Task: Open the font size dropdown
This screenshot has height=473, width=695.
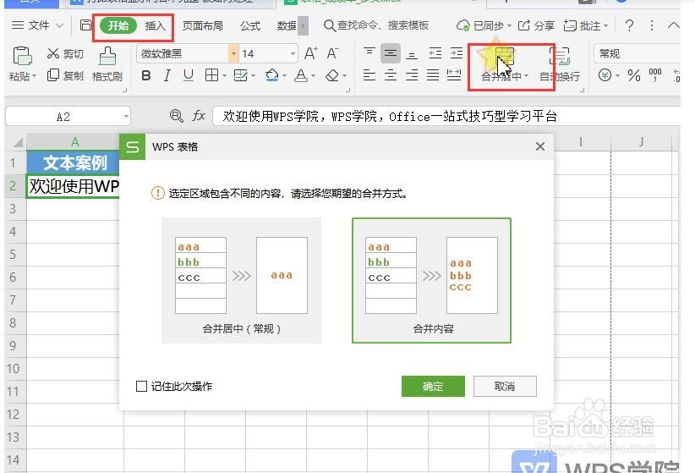Action: tap(293, 54)
